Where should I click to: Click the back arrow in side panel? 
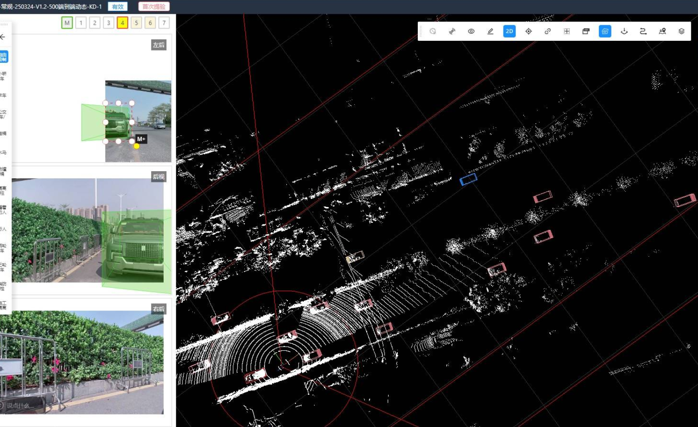coord(3,37)
